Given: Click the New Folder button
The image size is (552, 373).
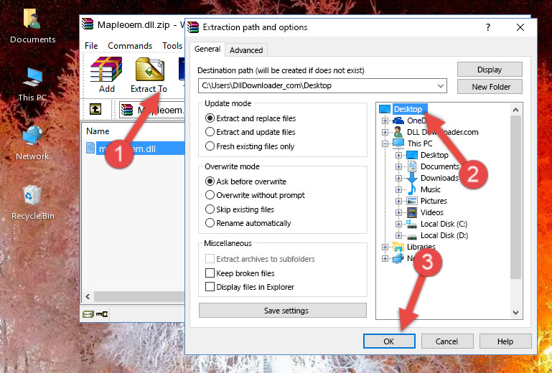Looking at the screenshot, I should pos(490,87).
